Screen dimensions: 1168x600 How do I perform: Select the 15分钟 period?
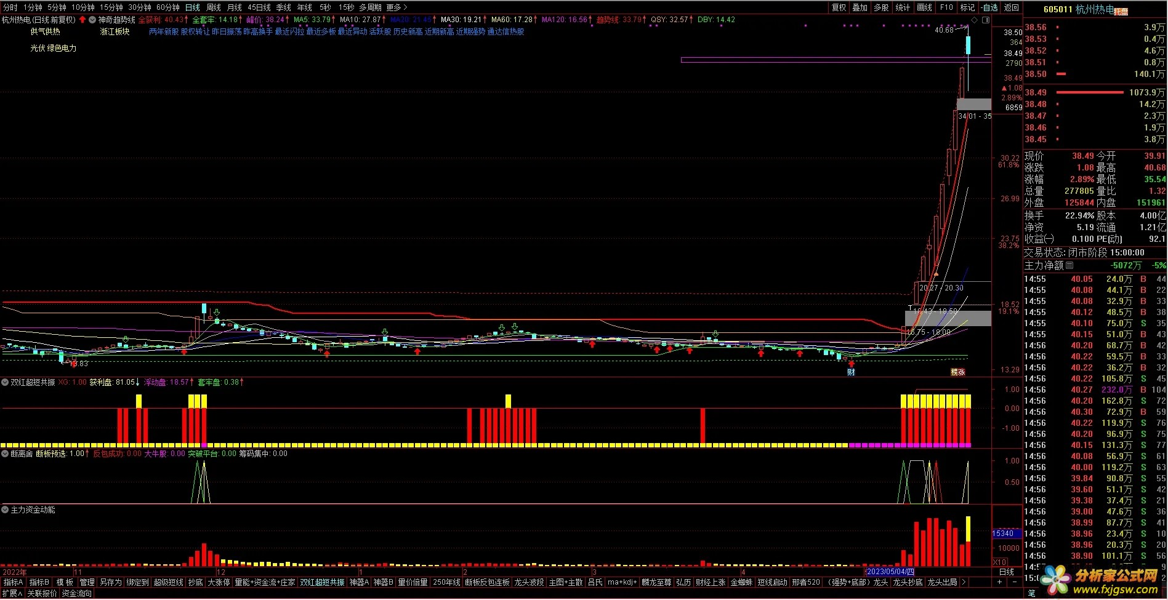(111, 7)
